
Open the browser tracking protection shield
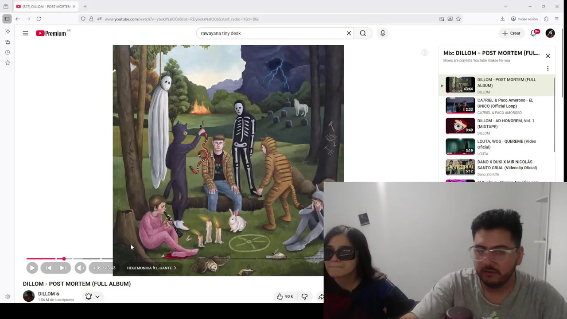(x=83, y=19)
